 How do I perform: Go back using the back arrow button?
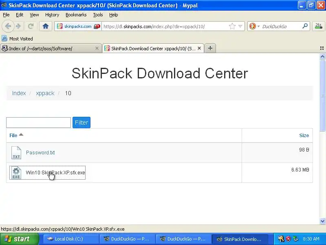point(8,26)
